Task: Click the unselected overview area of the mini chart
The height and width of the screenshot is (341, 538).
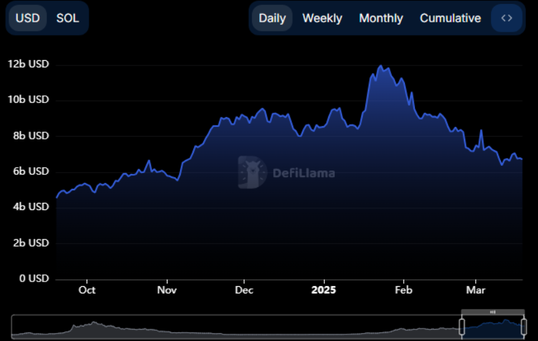Action: [x=232, y=326]
